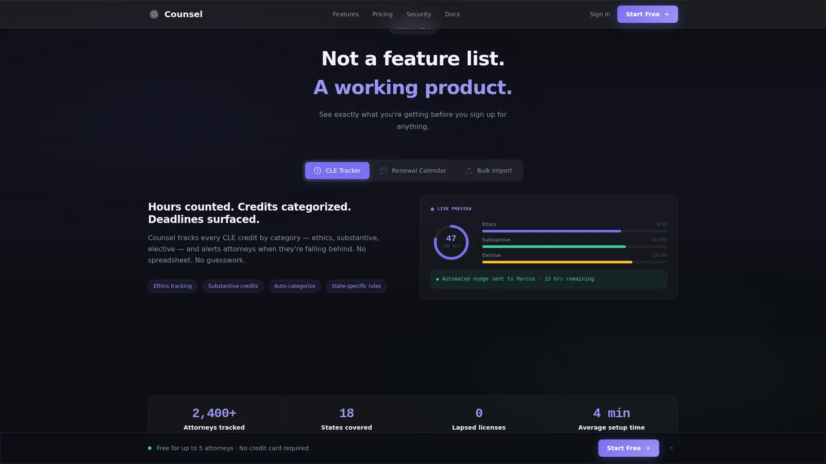Click the arrow icon in banner Start Free
The width and height of the screenshot is (826, 464).
point(647,448)
